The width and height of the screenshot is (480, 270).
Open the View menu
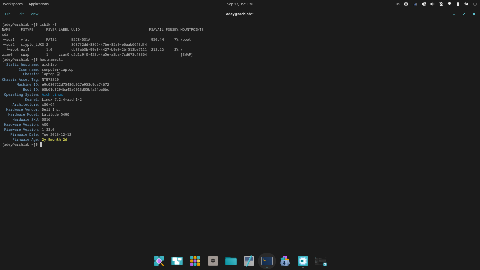tap(34, 14)
